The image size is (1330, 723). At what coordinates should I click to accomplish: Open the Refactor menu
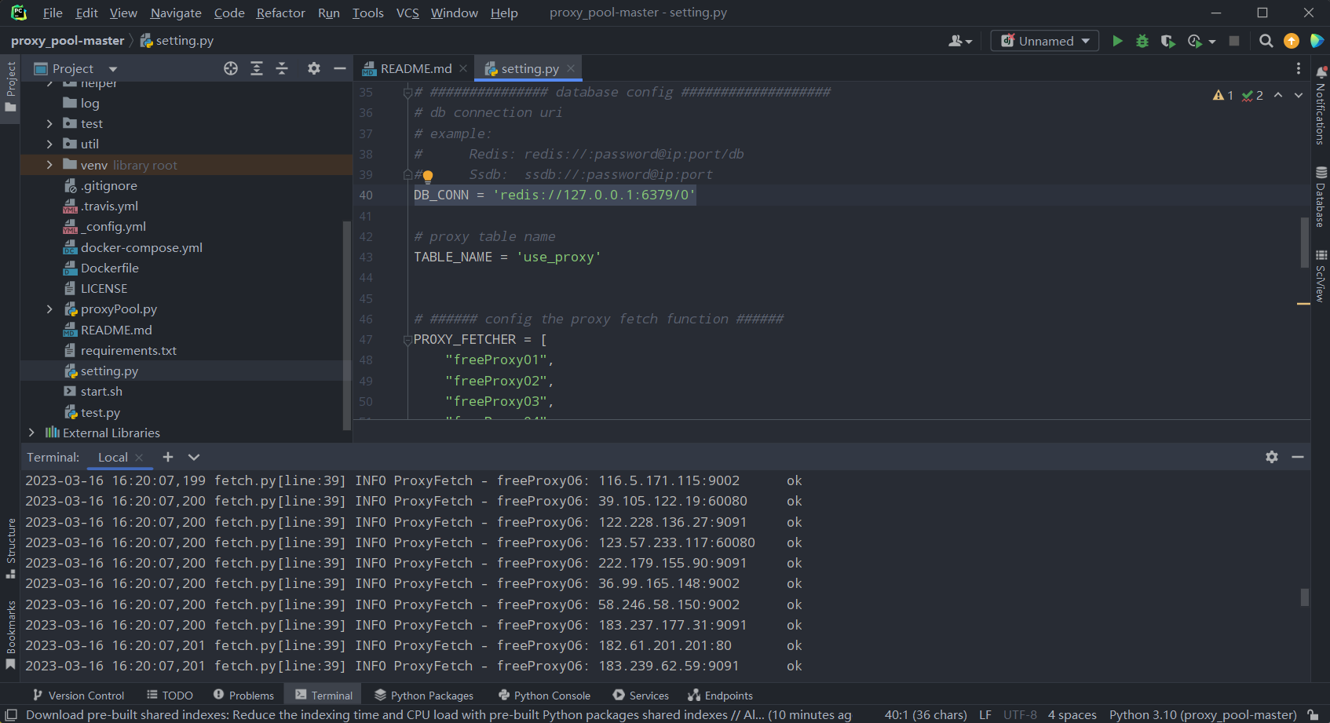pyautogui.click(x=280, y=13)
